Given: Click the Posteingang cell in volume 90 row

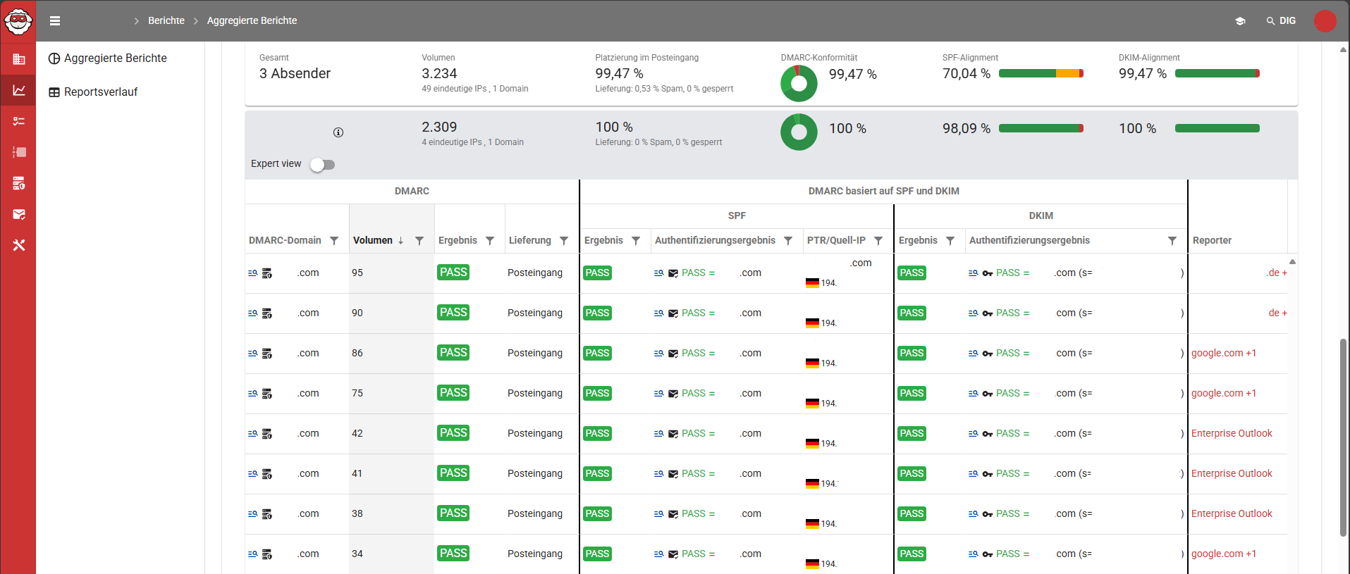Looking at the screenshot, I should (535, 313).
